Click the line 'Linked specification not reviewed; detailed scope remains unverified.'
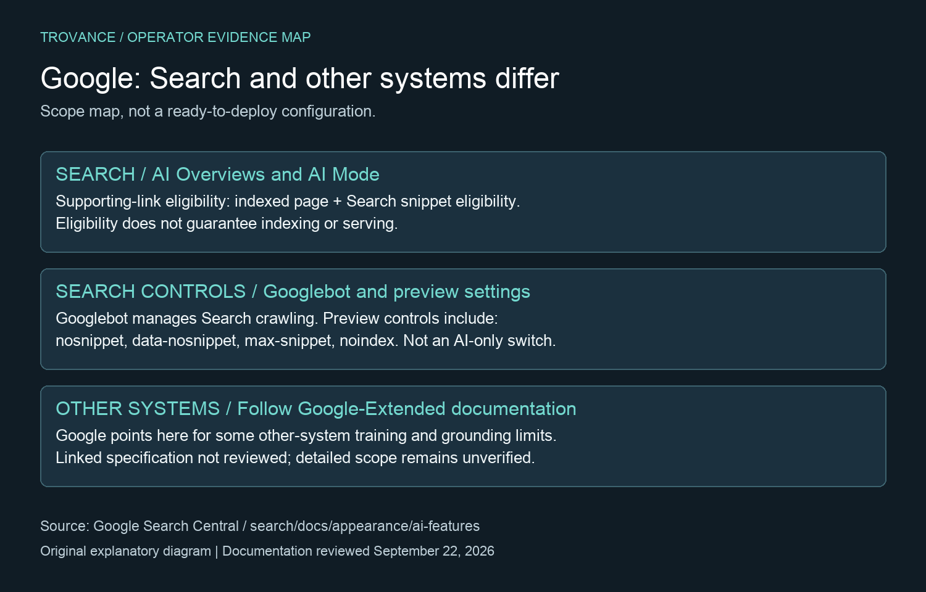Screen dimensions: 926x592 pyautogui.click(x=295, y=458)
